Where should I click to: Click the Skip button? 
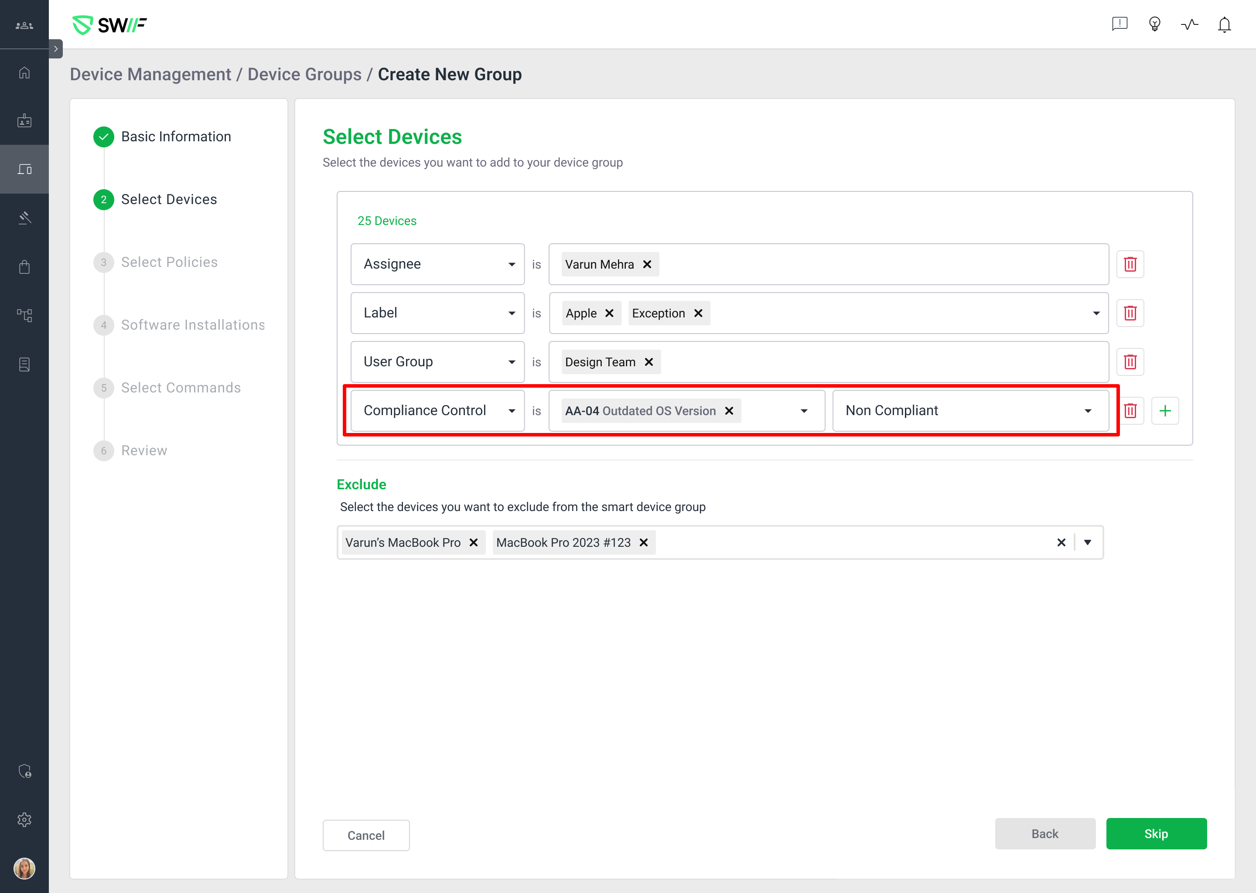1155,834
